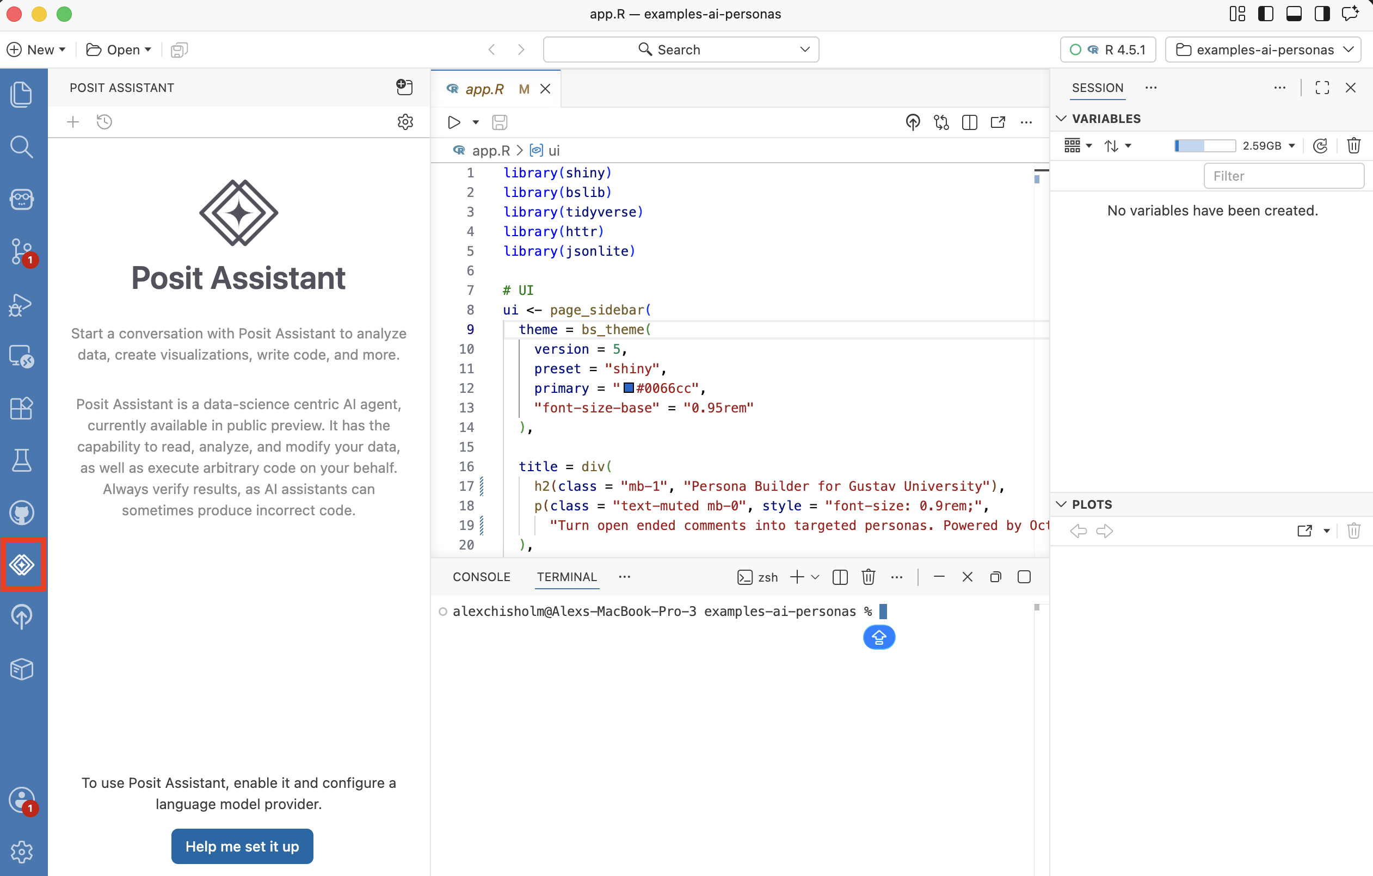
Task: Open Posit Assistant settings gear
Action: click(x=405, y=122)
